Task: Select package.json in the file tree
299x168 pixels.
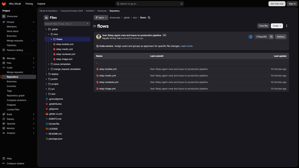Action: pyautogui.click(x=55, y=139)
